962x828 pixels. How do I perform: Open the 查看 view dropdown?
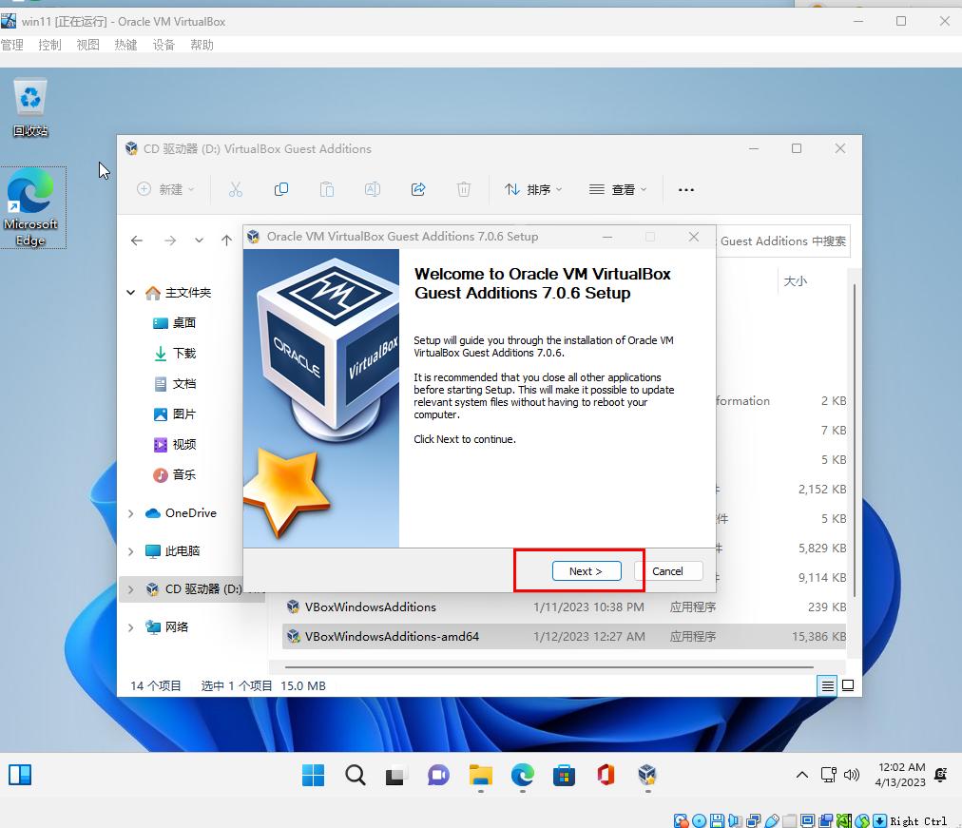[x=617, y=189]
